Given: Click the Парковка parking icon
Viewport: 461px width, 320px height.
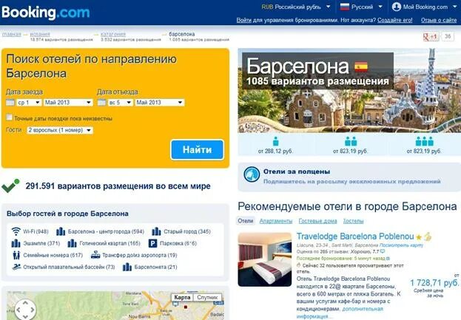Looking at the screenshot, I should [152, 243].
